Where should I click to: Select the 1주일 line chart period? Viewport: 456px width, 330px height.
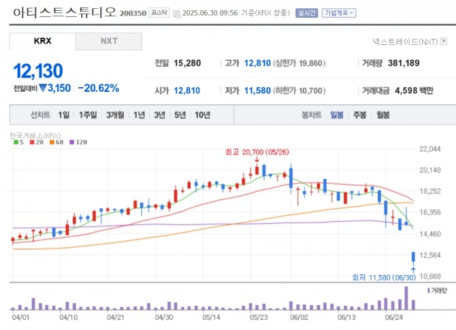tap(88, 115)
